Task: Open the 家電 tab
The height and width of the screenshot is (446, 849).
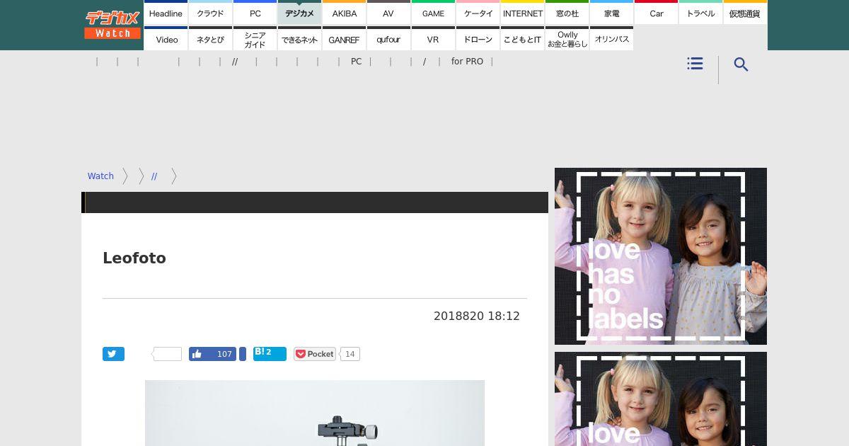Action: tap(611, 13)
